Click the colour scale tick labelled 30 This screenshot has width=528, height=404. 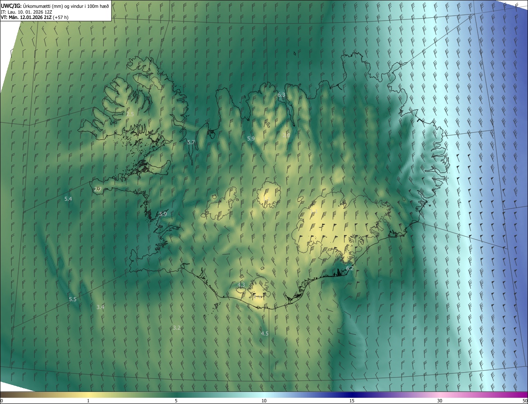pyautogui.click(x=440, y=401)
